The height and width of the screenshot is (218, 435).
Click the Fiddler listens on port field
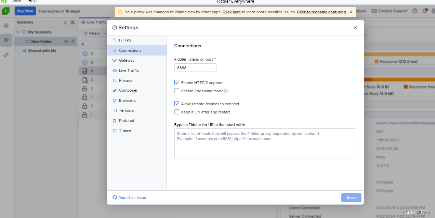[x=195, y=68]
